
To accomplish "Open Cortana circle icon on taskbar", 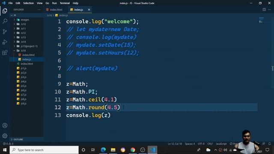I will coord(83,150).
